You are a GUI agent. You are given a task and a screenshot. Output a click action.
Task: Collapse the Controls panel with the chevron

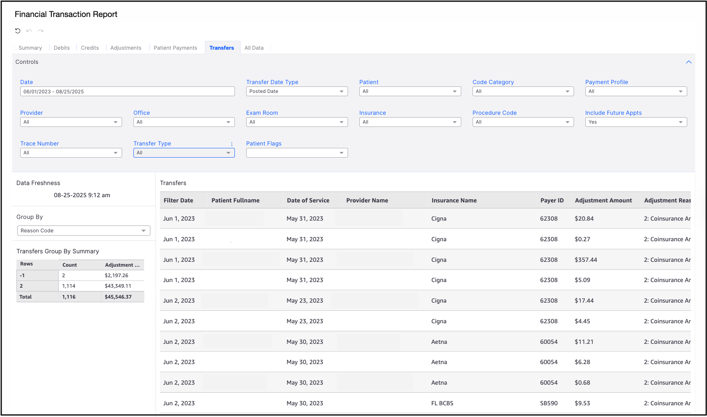(688, 62)
